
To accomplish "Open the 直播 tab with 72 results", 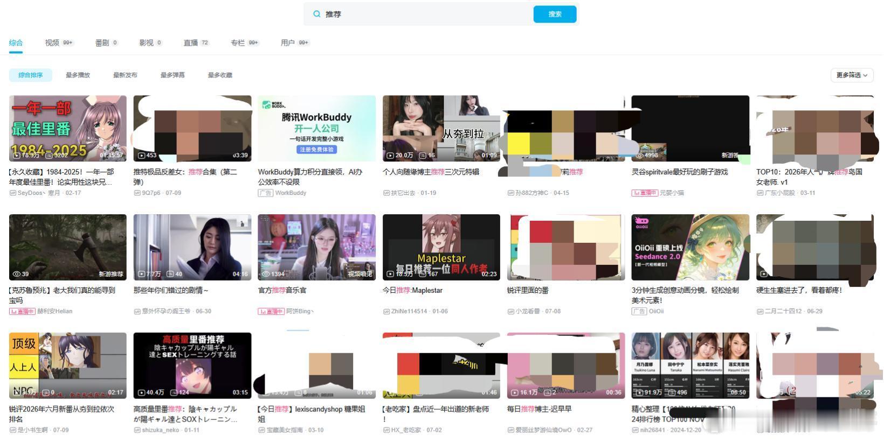I will (x=196, y=43).
